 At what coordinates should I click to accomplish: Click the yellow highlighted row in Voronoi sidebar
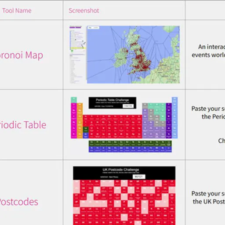[x=78, y=48]
